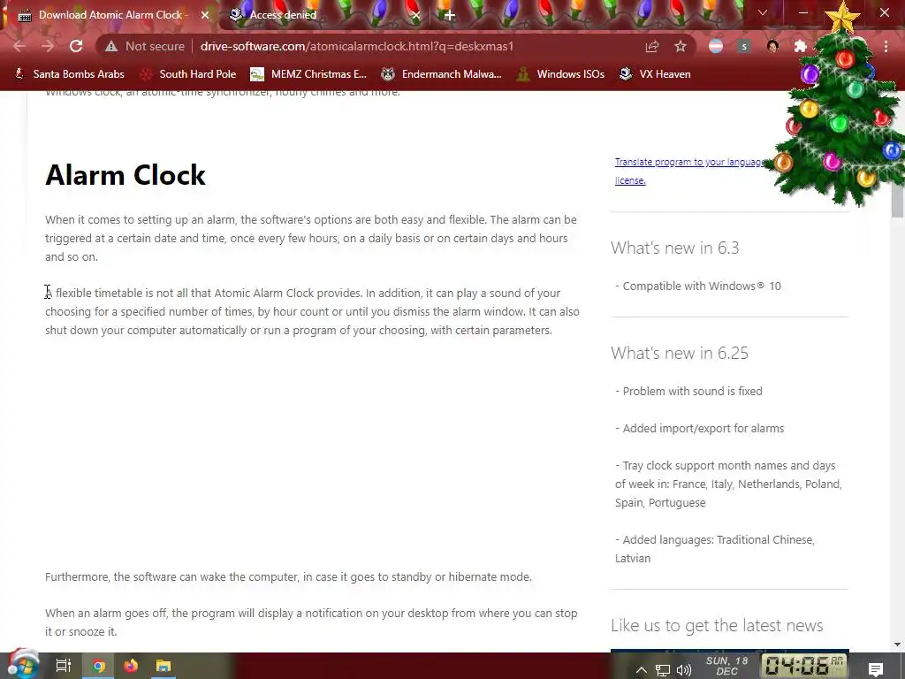This screenshot has width=905, height=679.
Task: Click the profile avatar icon in toolbar
Action: (x=772, y=46)
